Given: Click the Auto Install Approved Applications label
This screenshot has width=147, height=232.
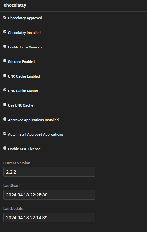Looking at the screenshot, I should click(x=35, y=134).
